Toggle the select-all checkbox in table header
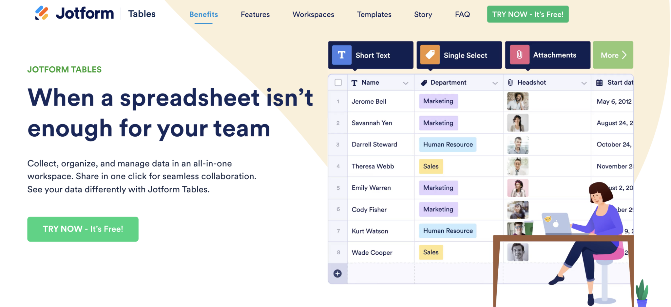This screenshot has width=671, height=307. (337, 82)
